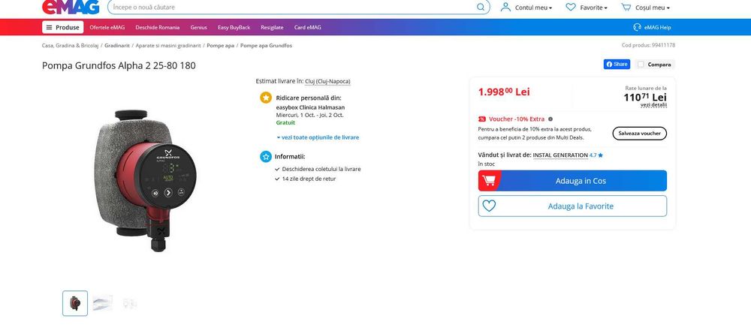
Task: Click the main pump product image
Action: (146, 181)
